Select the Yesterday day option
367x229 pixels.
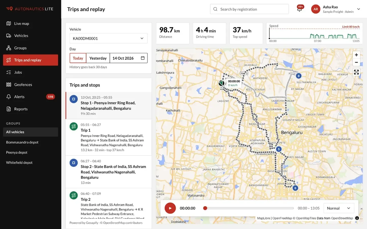(x=98, y=58)
